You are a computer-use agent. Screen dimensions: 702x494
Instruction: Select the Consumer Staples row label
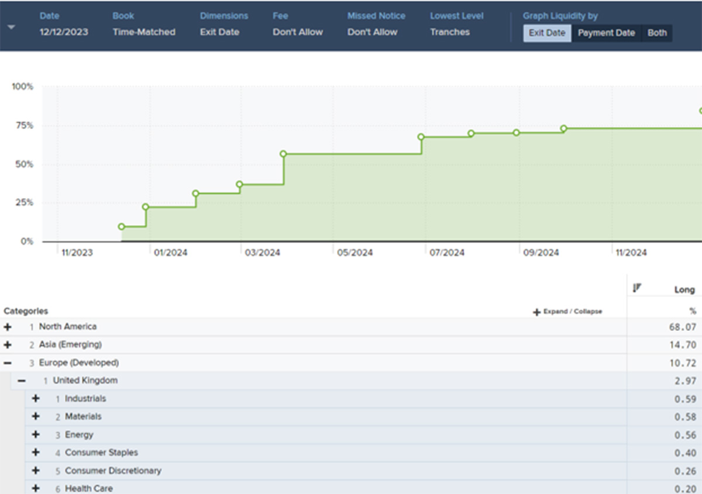102,452
